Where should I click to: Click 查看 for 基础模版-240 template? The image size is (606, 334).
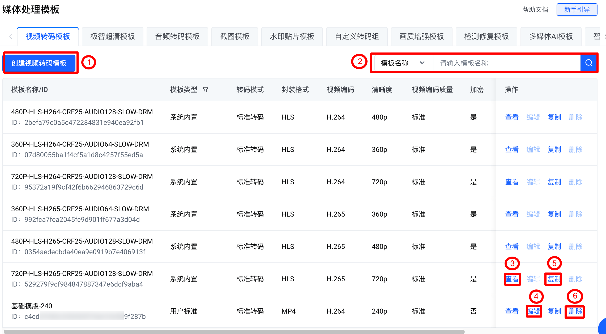pos(512,311)
